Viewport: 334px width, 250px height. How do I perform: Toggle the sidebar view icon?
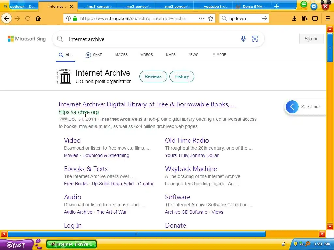tap(315, 18)
